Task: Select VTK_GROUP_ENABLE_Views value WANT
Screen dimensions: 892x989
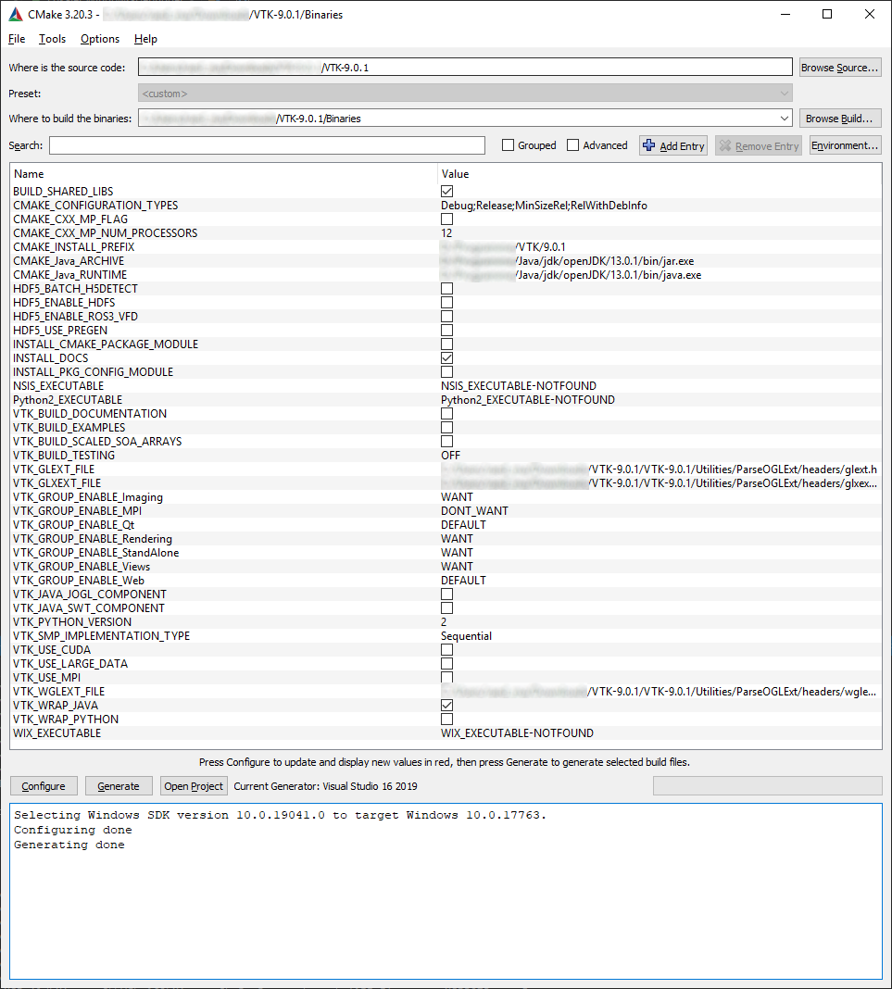Action: click(x=457, y=567)
